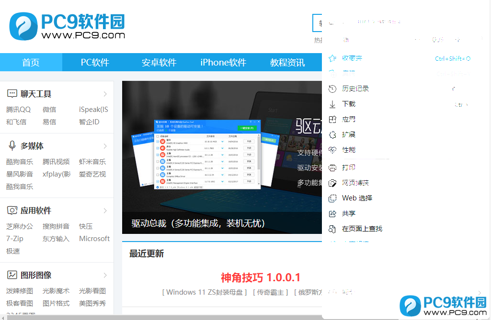Click the 网页捕获 capture icon
491x320 pixels.
click(x=332, y=183)
